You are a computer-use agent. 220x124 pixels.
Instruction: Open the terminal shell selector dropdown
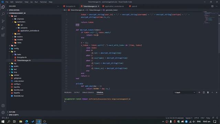point(185,93)
